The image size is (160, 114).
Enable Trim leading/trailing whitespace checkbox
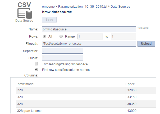point(36,64)
